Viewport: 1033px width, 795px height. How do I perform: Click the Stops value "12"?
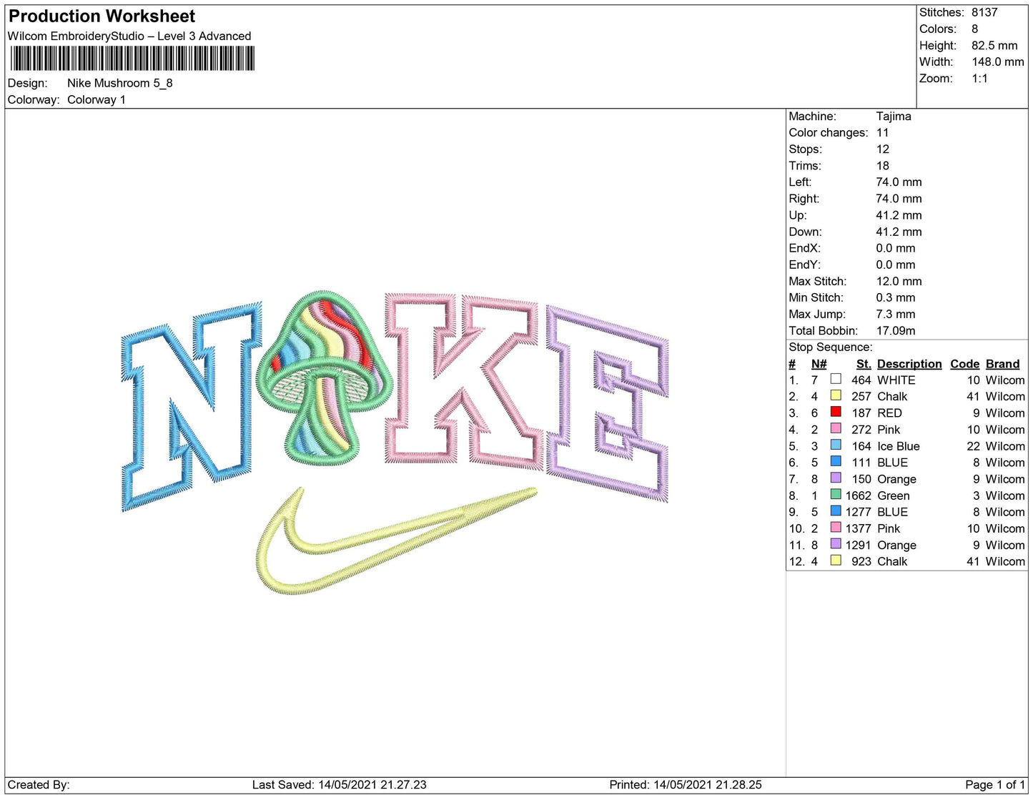coord(883,149)
